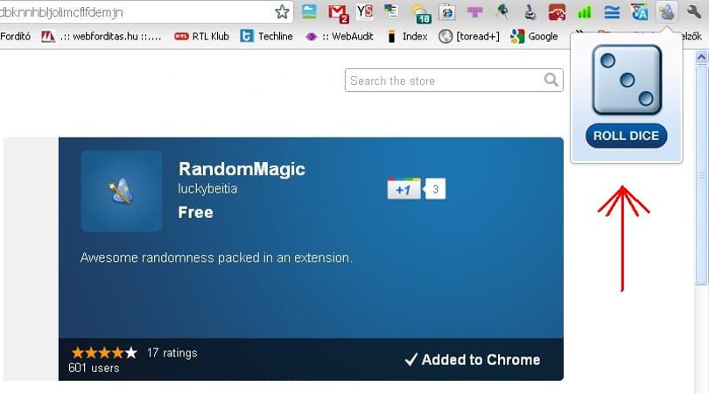Click the +1 button
The image size is (709, 394).
(x=404, y=188)
